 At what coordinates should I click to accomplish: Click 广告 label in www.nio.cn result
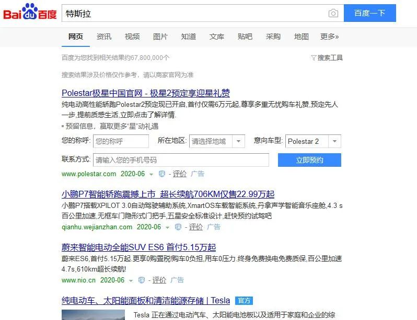(177, 280)
